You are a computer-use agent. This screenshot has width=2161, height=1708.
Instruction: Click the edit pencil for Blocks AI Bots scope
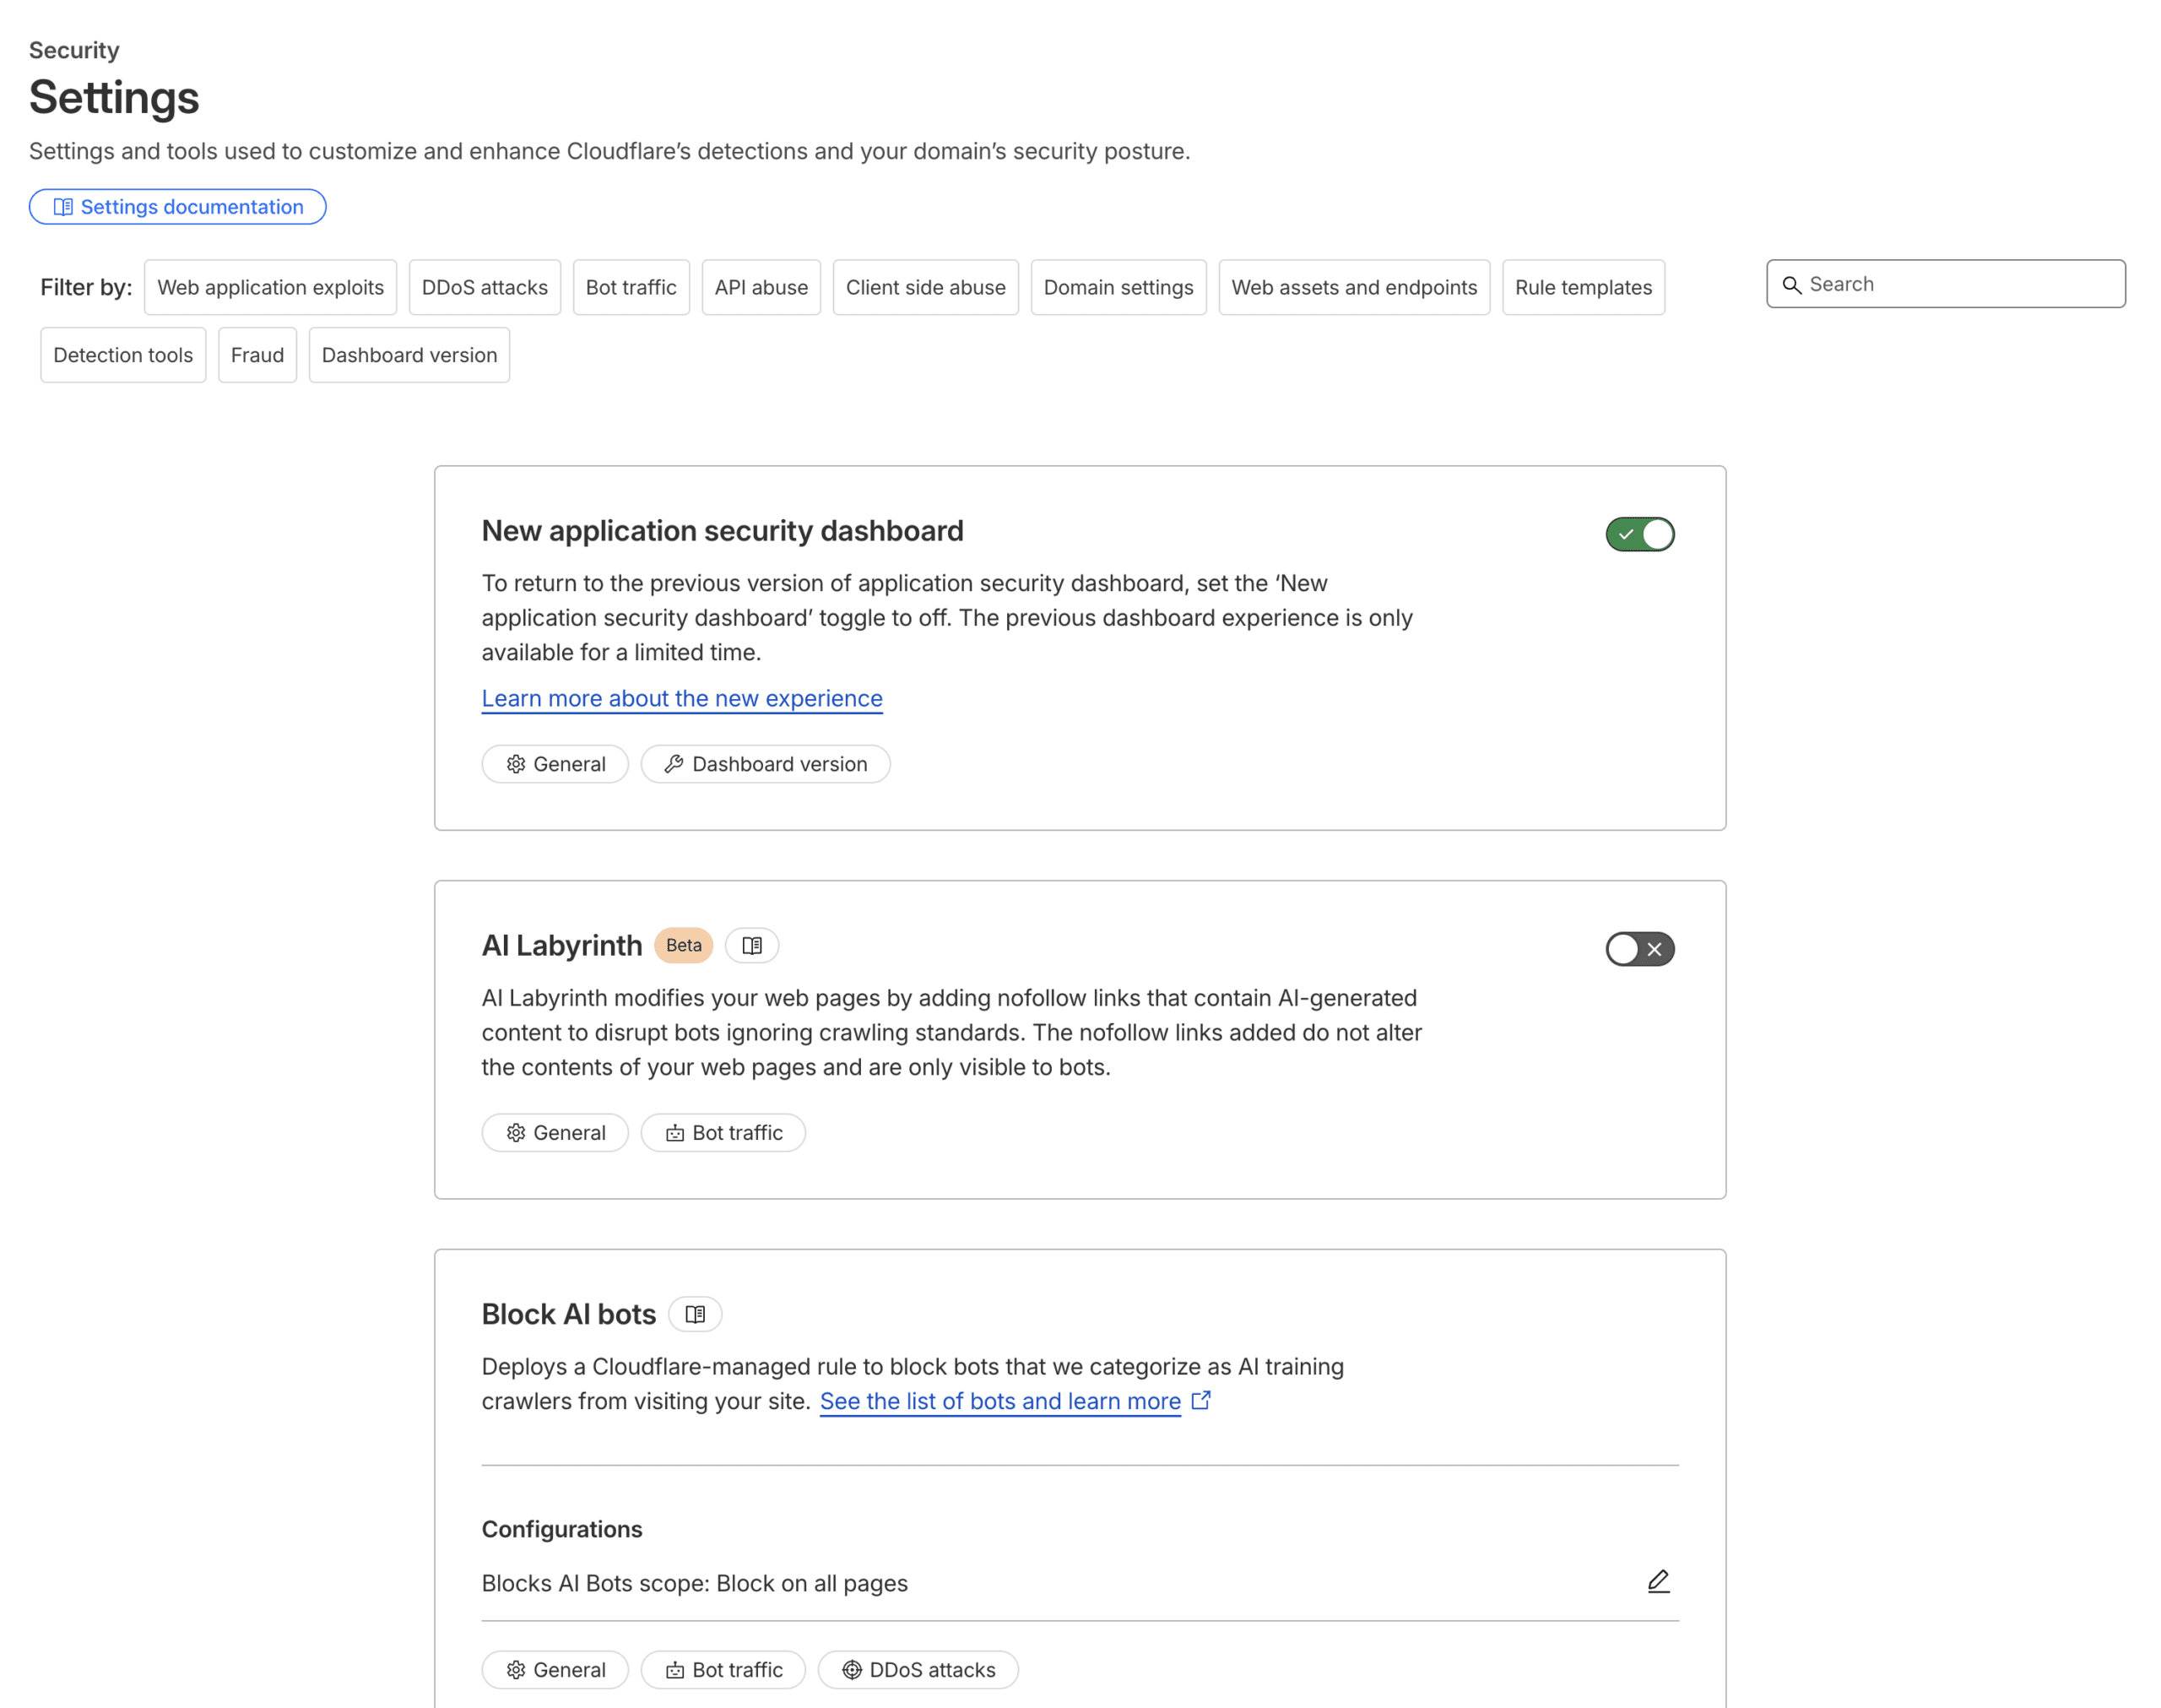tap(1658, 1581)
